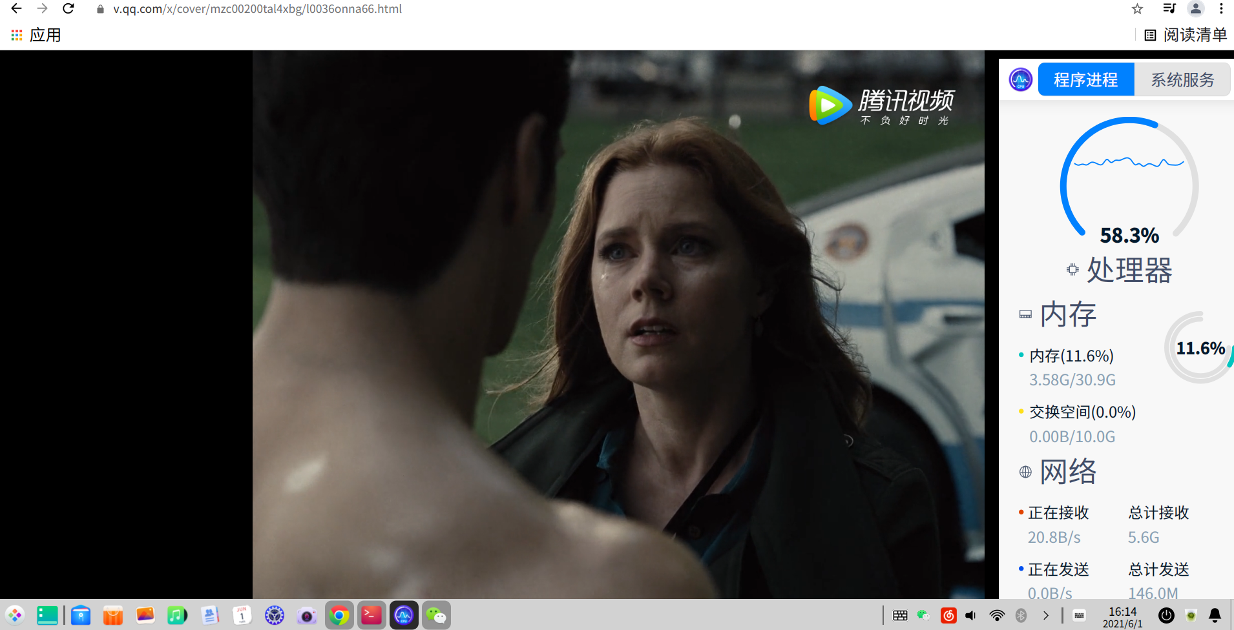The height and width of the screenshot is (630, 1234).
Task: Reload the Tencent Video page
Action: [68, 9]
